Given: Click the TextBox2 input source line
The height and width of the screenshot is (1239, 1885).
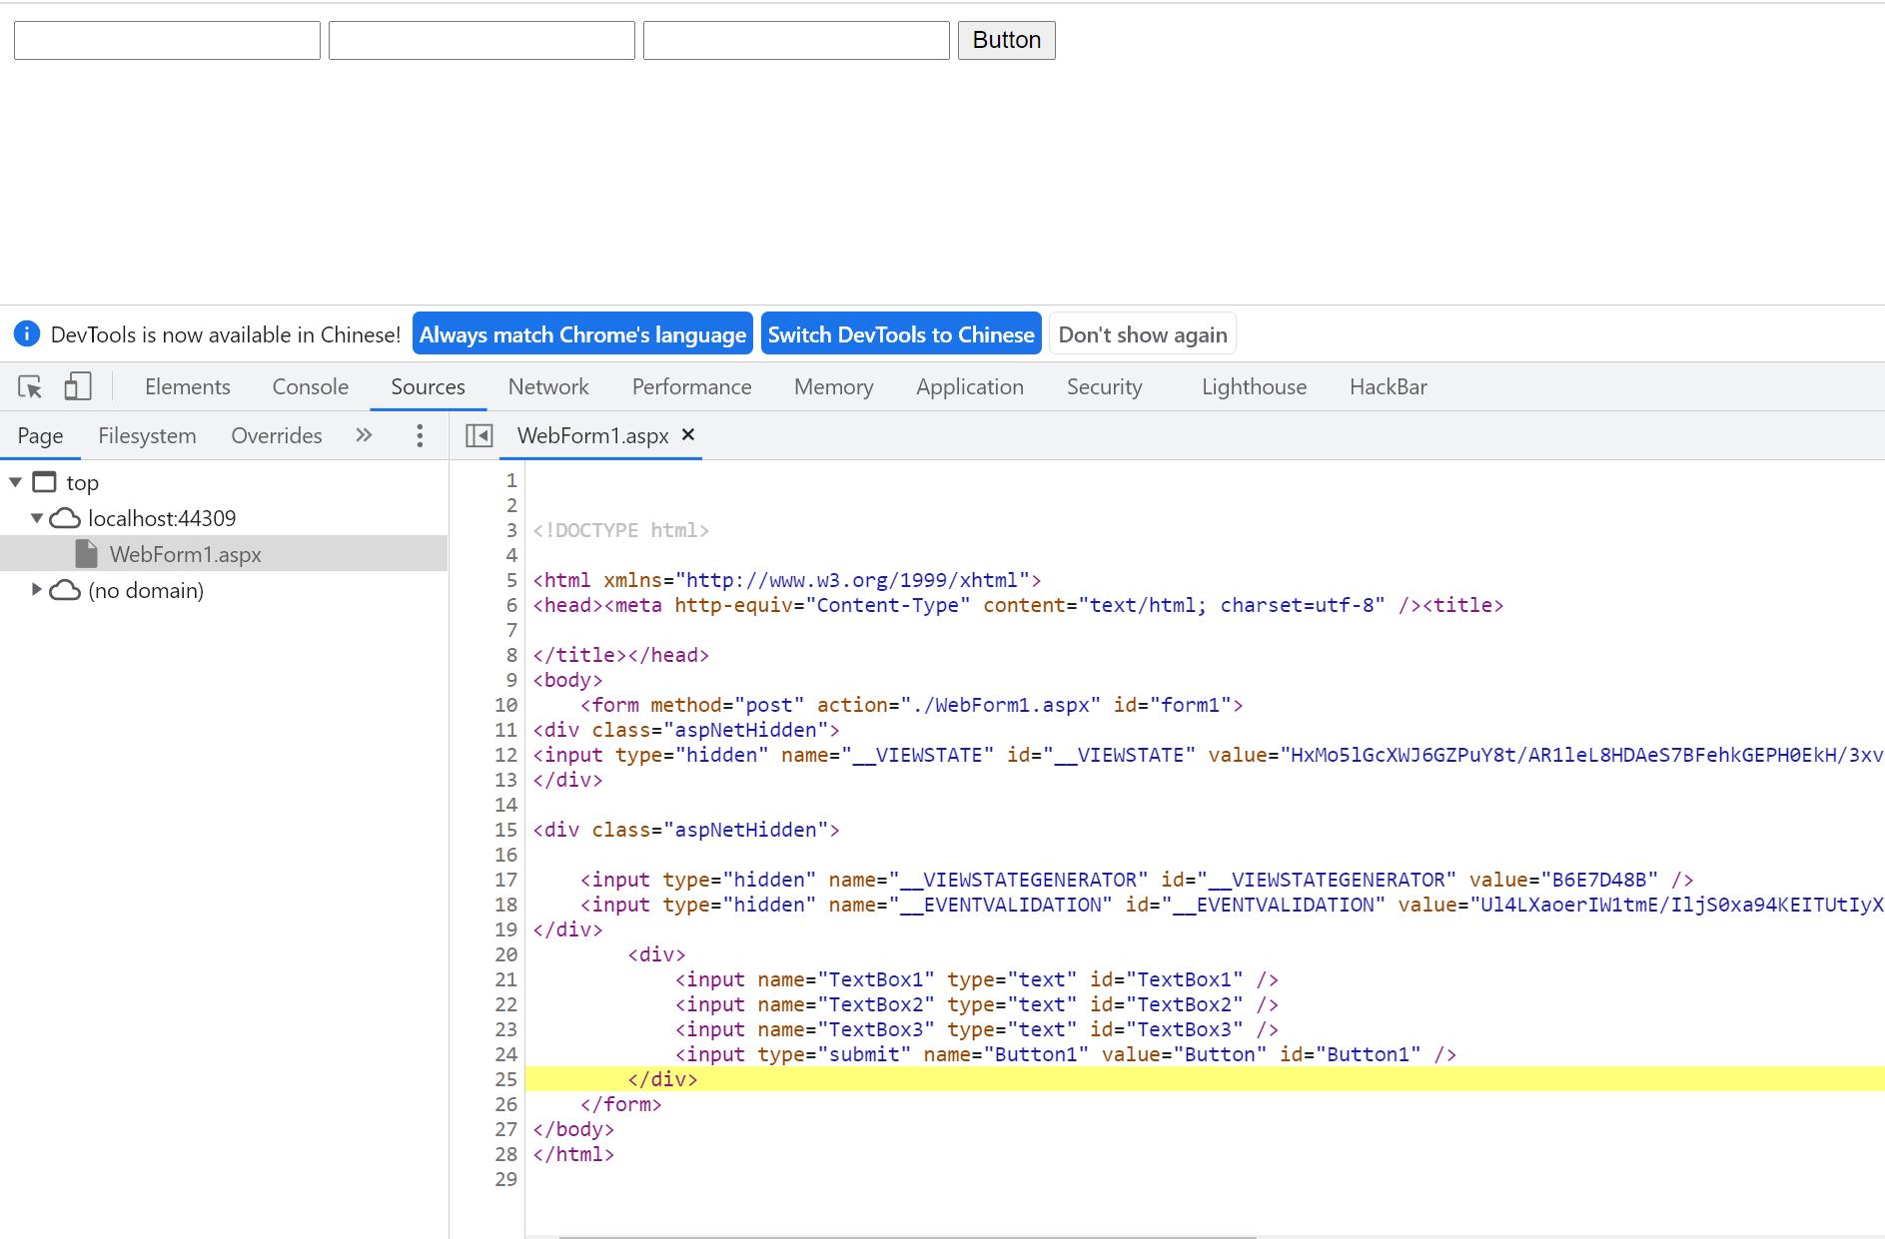Looking at the screenshot, I should coord(977,1004).
